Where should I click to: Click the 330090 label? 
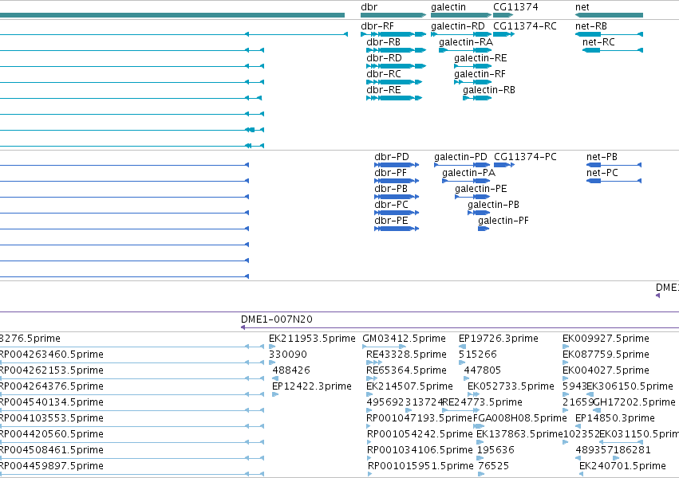288,355
